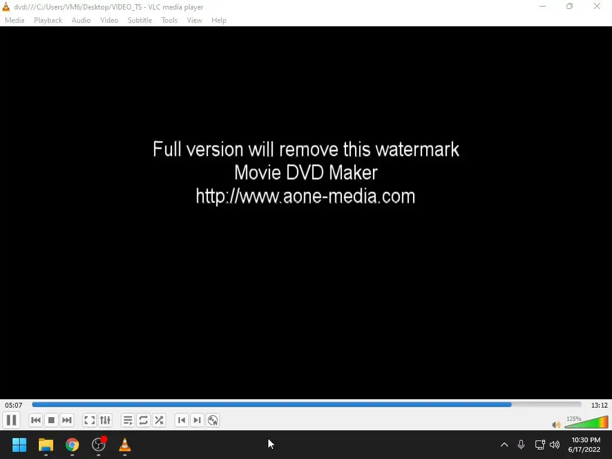
Task: Adjust the 125% volume slider
Action: point(586,422)
